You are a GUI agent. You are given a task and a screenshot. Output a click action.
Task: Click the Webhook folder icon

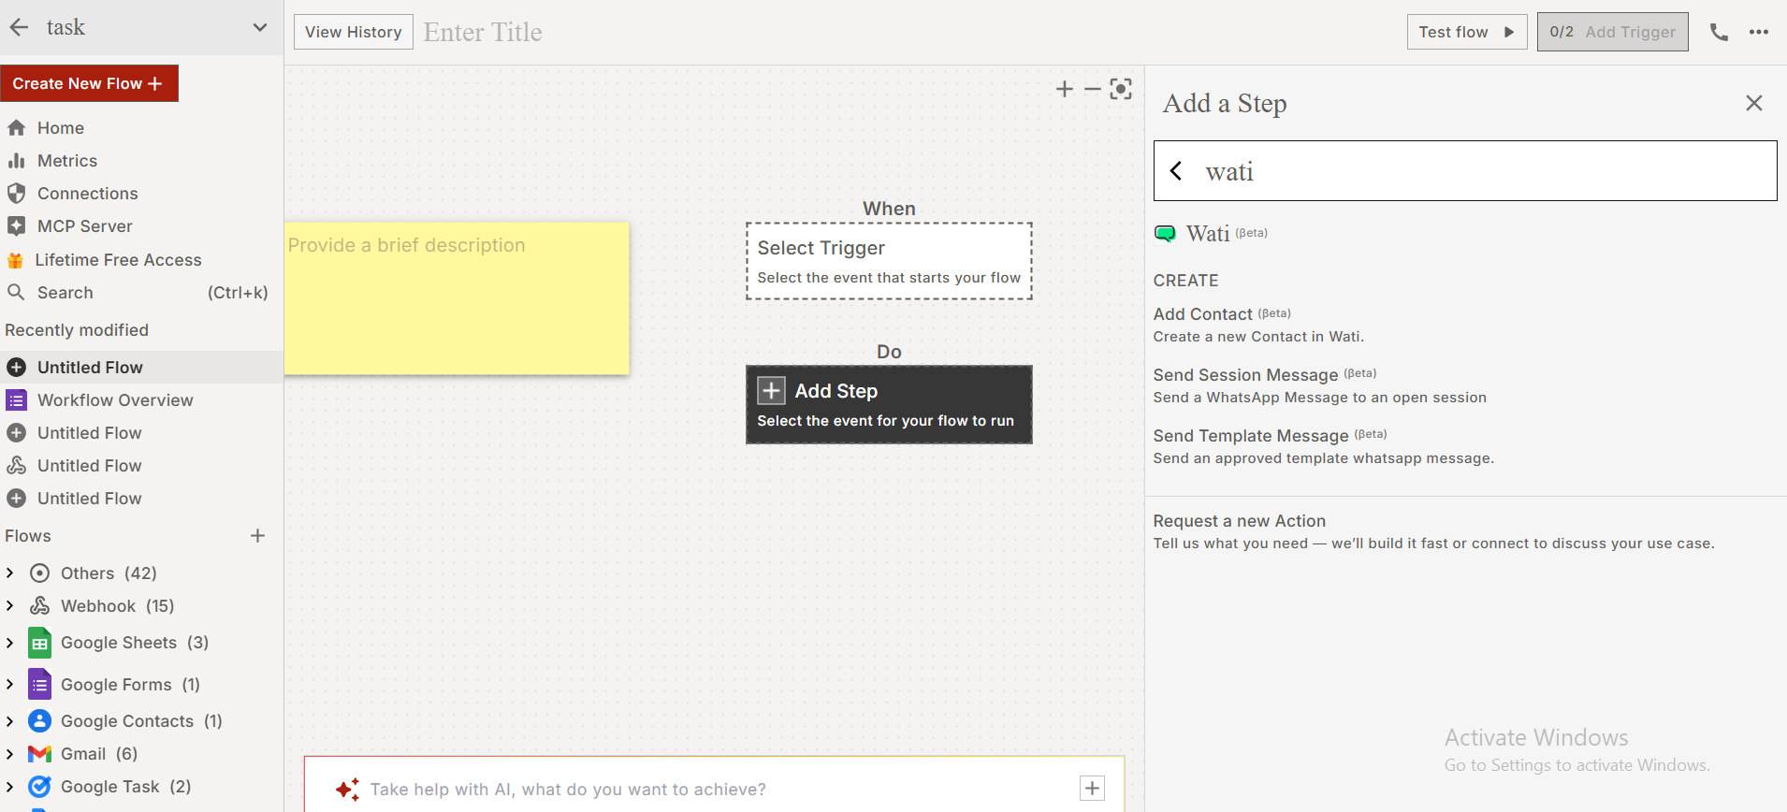pyautogui.click(x=39, y=606)
